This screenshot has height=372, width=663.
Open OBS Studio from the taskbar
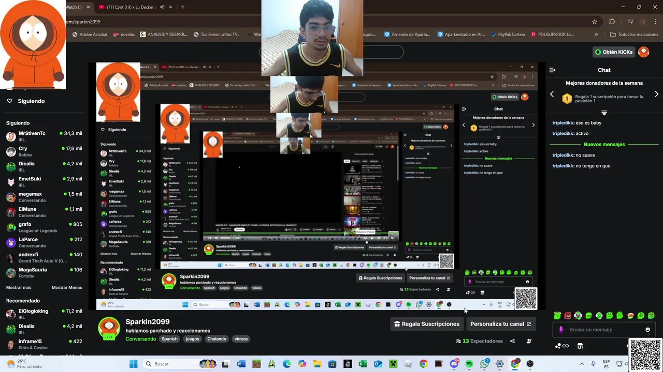(530, 364)
